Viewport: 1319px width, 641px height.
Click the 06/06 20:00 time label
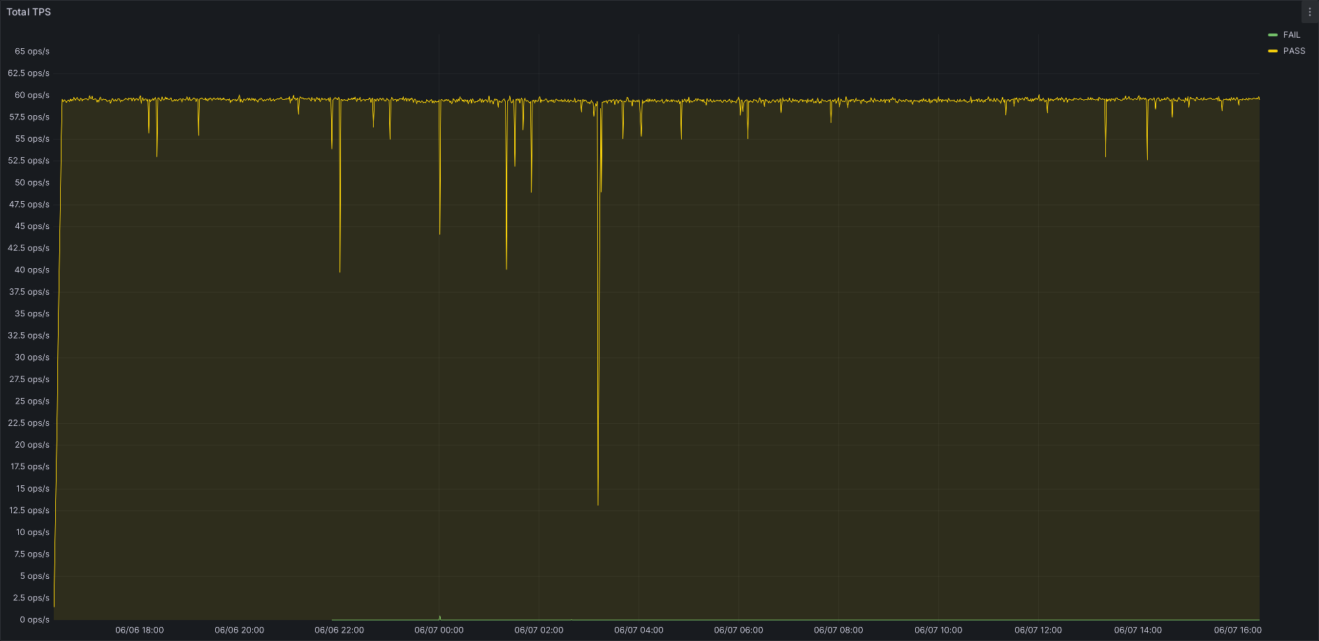point(240,630)
